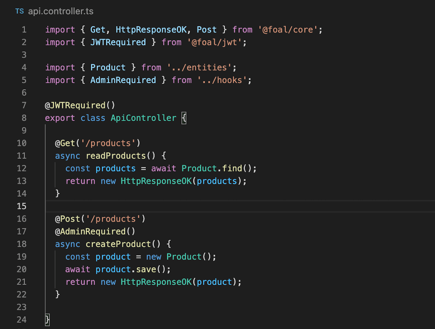Click the @AdminRequired() decorator on line 17
This screenshot has height=329, width=435.
(95, 231)
